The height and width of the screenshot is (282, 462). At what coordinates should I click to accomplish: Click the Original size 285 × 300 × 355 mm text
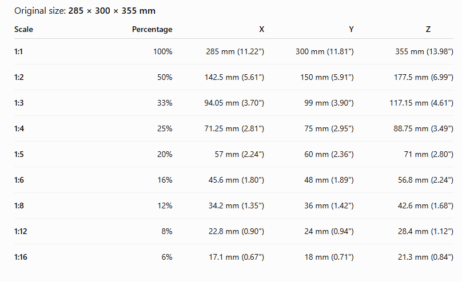pos(85,11)
